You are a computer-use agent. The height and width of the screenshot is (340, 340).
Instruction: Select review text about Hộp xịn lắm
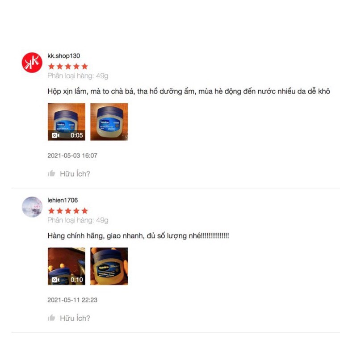coord(189,91)
